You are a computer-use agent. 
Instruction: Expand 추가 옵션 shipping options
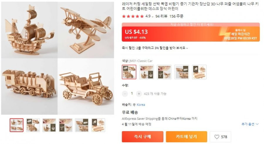pos(250,124)
